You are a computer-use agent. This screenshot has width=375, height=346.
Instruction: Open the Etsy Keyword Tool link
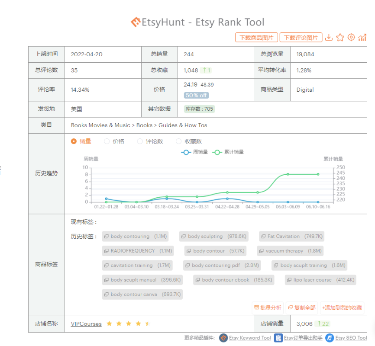250,338
